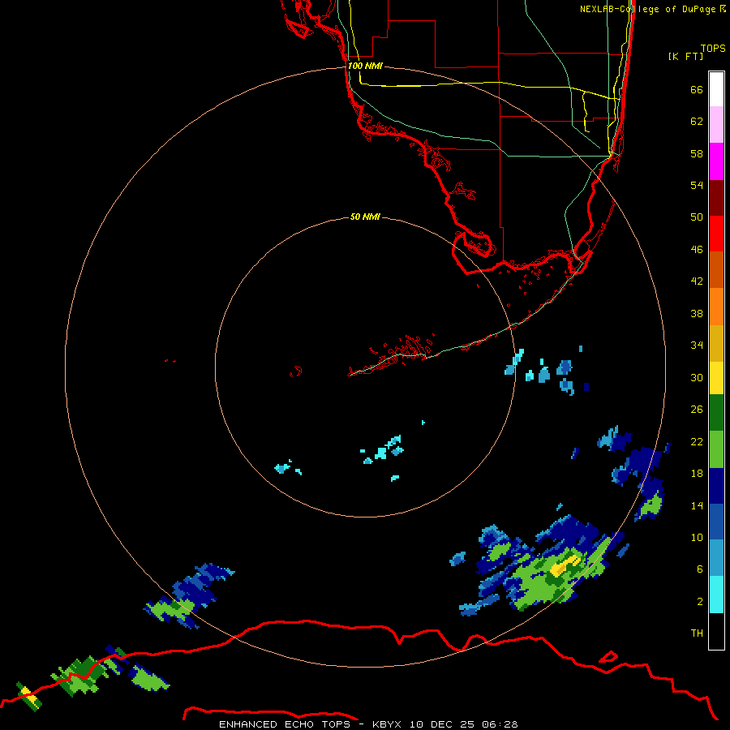Click the "14" legend value
The image size is (730, 730).
click(x=697, y=505)
